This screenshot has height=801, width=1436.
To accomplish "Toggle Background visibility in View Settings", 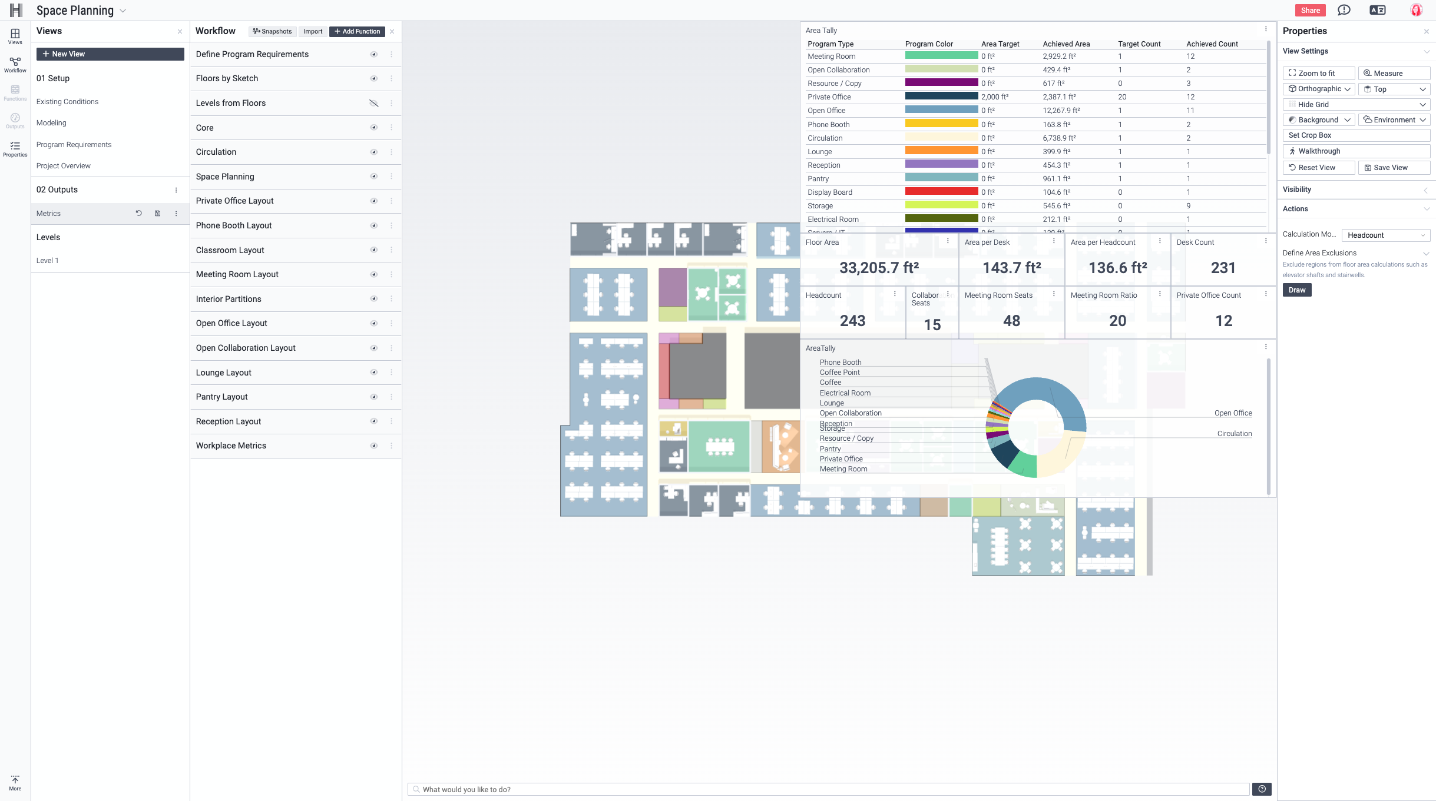I will pyautogui.click(x=1293, y=119).
